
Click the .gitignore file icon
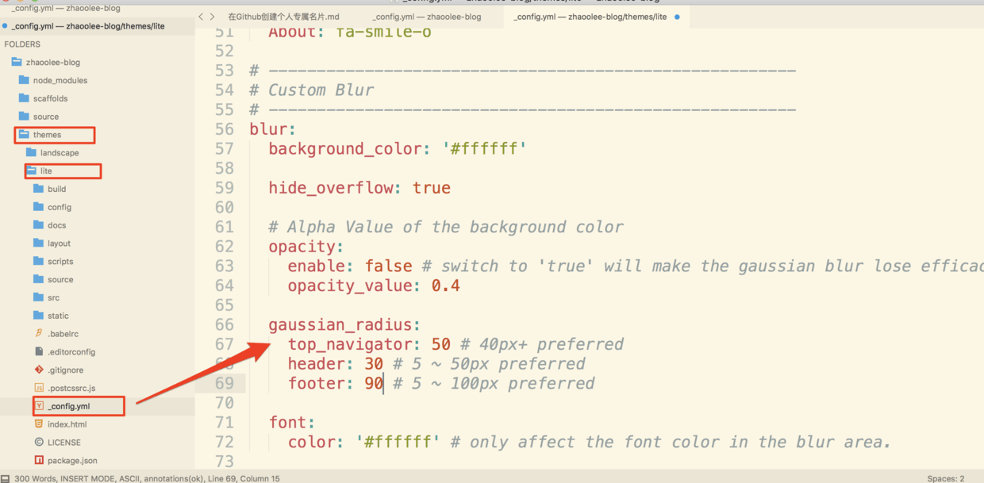coord(39,370)
